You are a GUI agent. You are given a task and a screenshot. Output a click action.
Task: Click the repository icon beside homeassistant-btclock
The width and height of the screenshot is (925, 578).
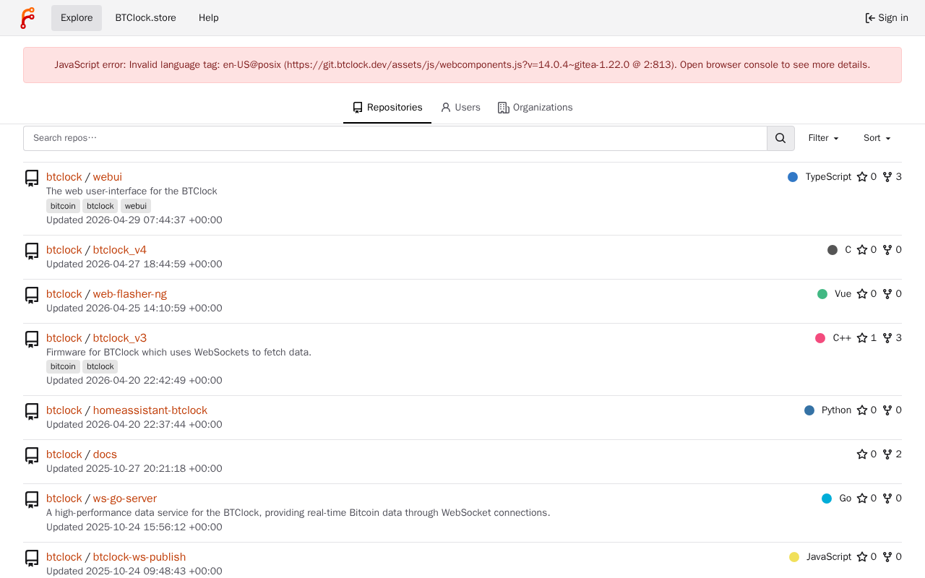point(32,412)
